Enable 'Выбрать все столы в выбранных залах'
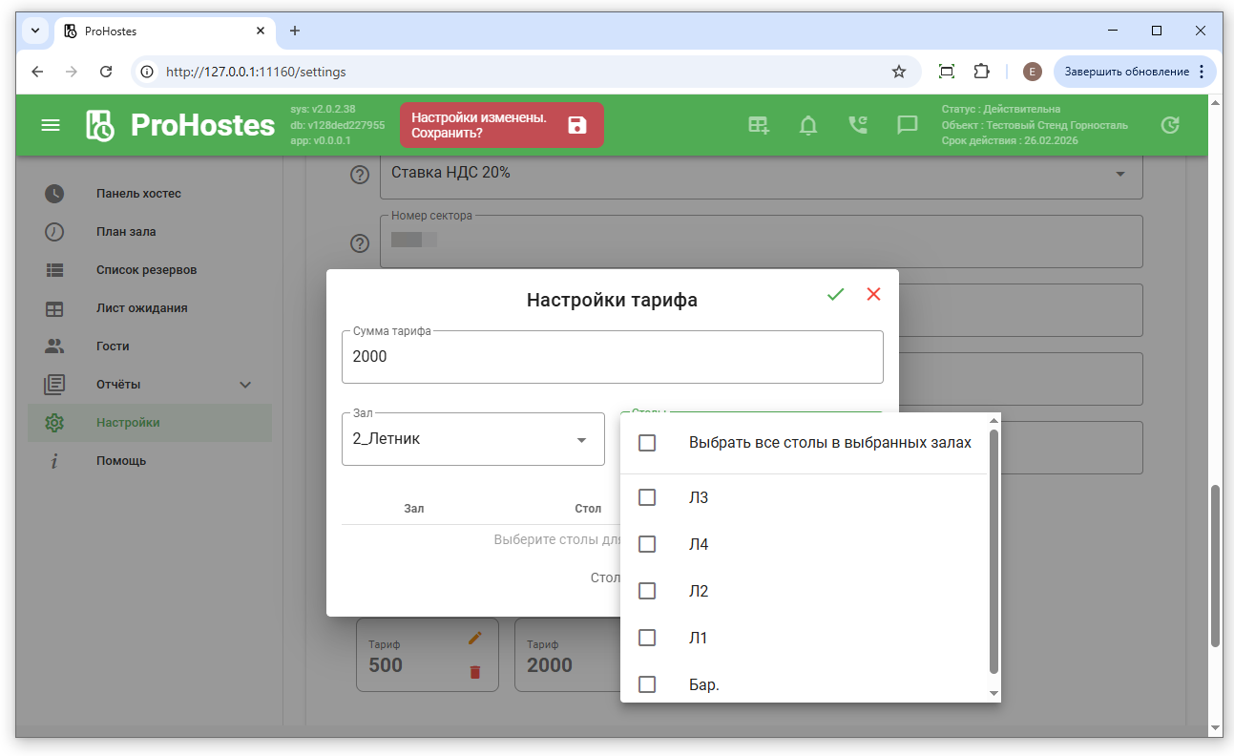This screenshot has width=1234, height=756. (x=647, y=443)
